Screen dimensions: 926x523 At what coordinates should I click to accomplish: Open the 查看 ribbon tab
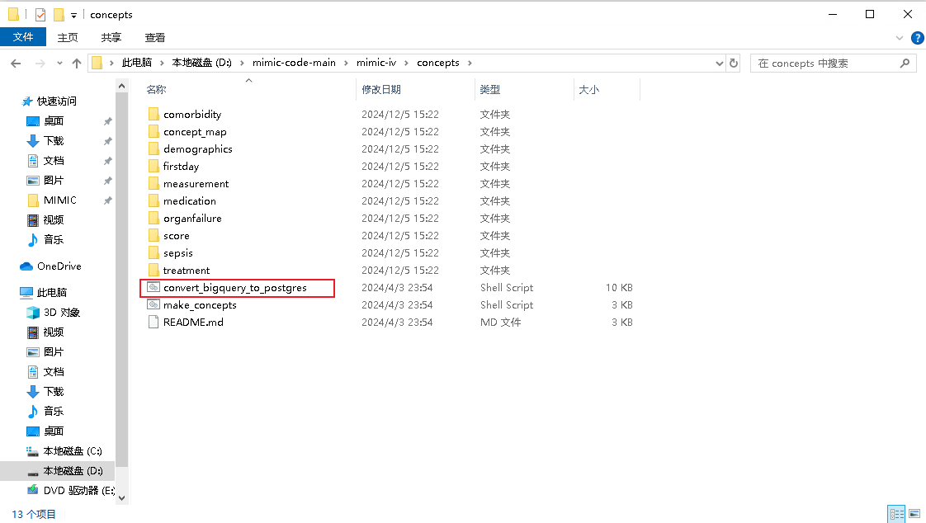tap(155, 37)
